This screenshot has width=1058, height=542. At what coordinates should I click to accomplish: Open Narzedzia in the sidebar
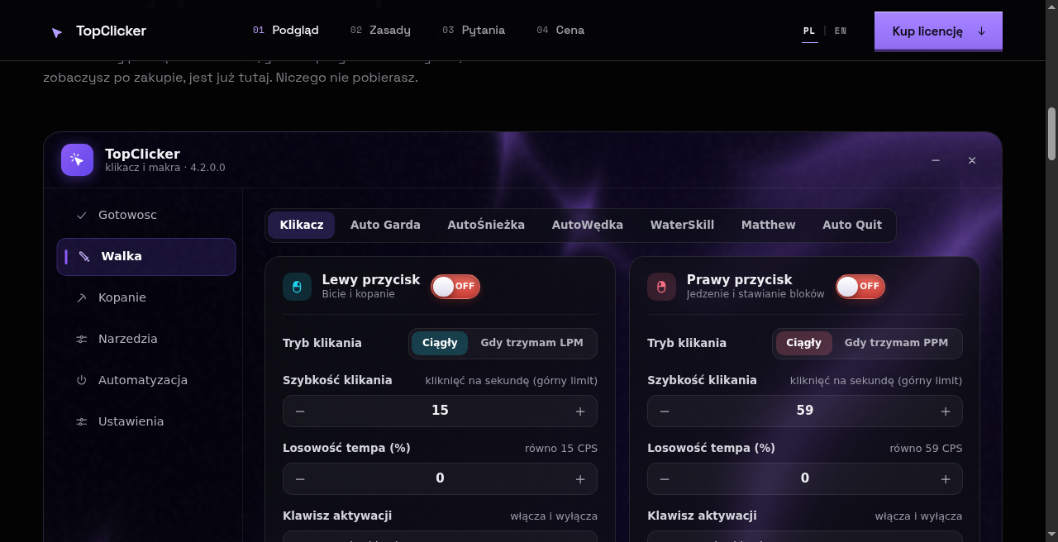(x=146, y=339)
